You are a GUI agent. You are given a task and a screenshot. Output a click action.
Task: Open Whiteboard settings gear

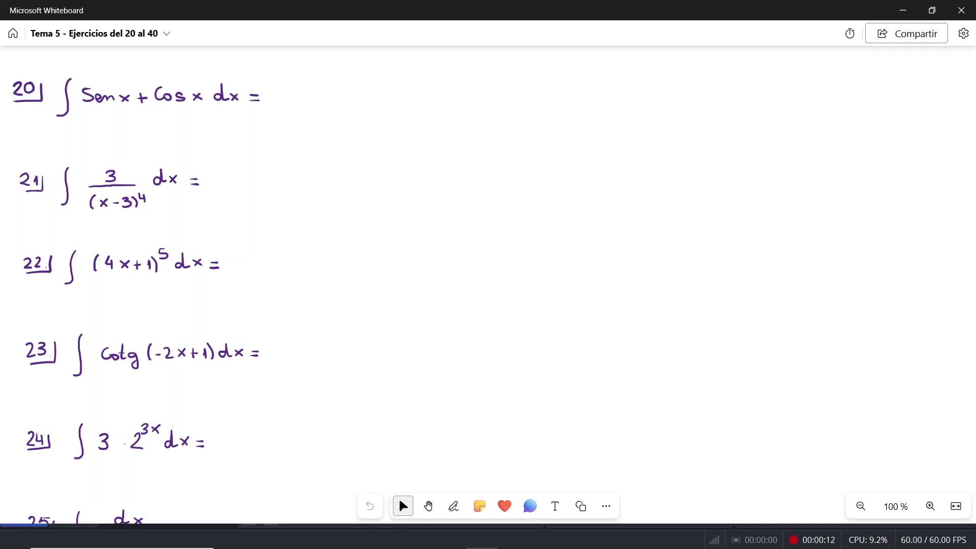point(963,34)
